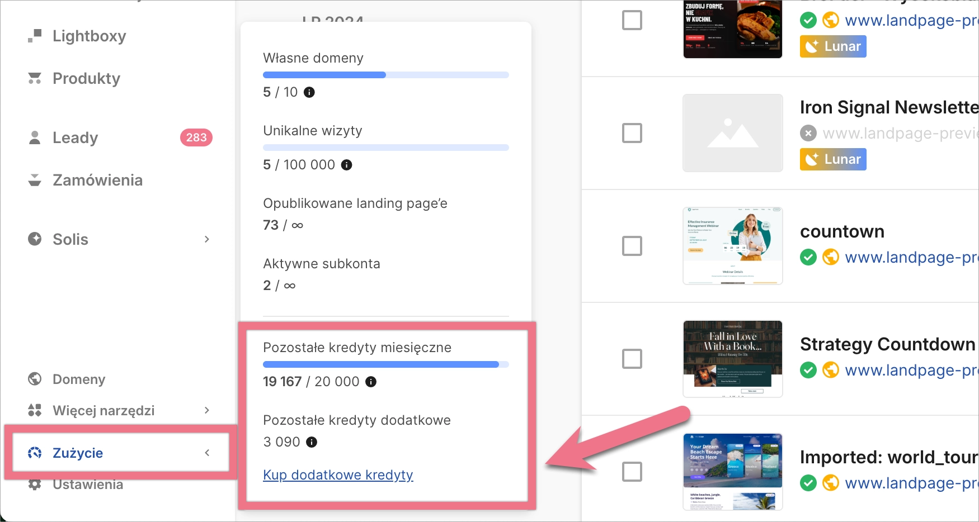
Task: Show info for Własne domeny limit
Action: pyautogui.click(x=309, y=92)
